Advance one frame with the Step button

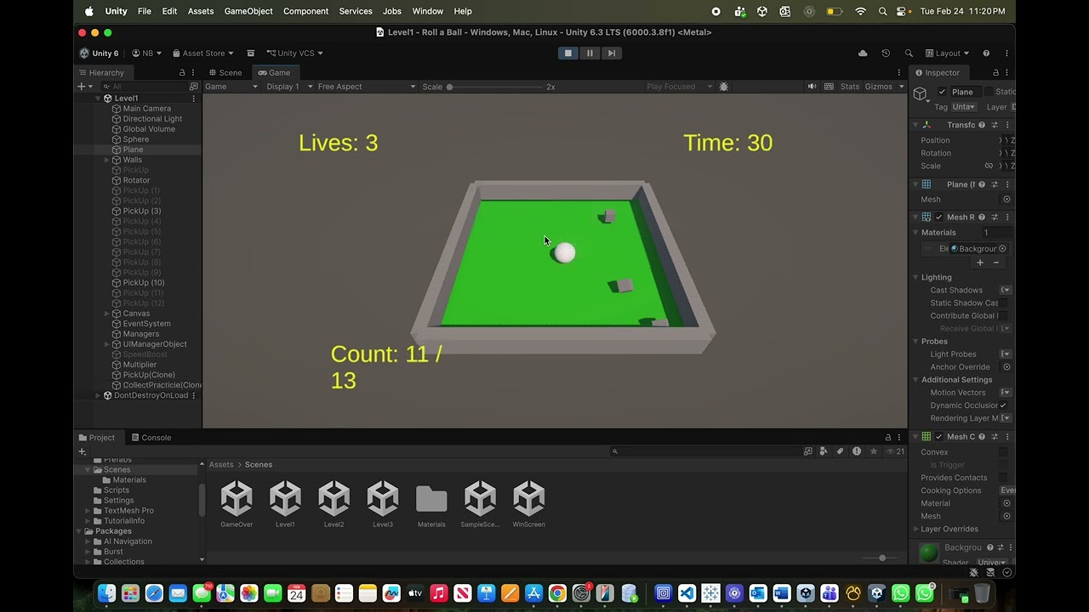[611, 53]
